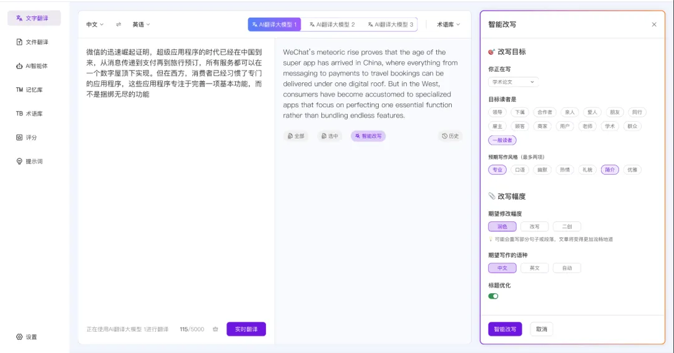Switch to AI翻译大模型 2 tab
Viewport: 674px width, 353px height.
[x=332, y=24]
